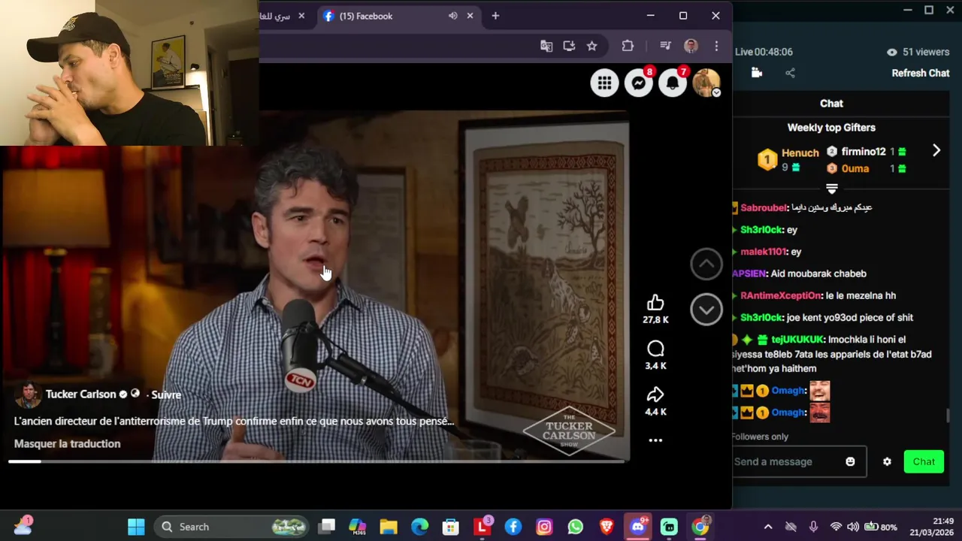Open Windows Start menu
The image size is (962, 541).
click(x=136, y=527)
